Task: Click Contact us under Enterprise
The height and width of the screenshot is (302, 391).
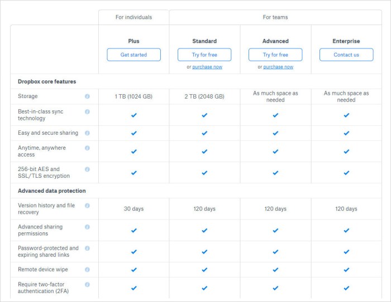Action: [346, 55]
